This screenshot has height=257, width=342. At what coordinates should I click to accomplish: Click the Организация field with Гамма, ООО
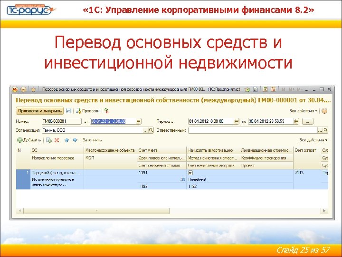pyautogui.click(x=92, y=130)
